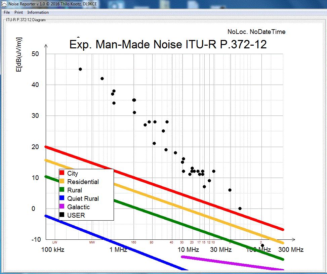Click the MW band marker
The width and height of the screenshot is (327, 274).
92,242
